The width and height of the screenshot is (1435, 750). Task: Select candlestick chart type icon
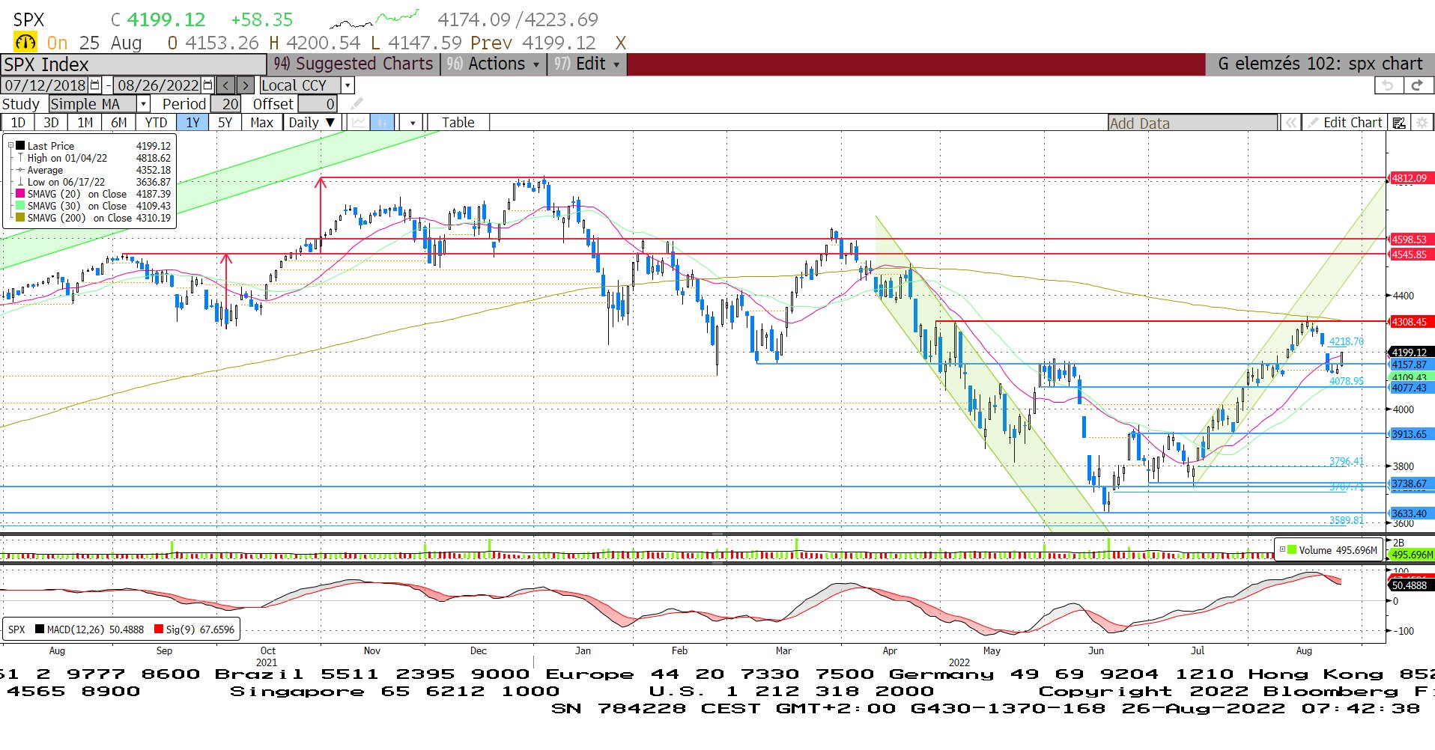click(x=382, y=123)
